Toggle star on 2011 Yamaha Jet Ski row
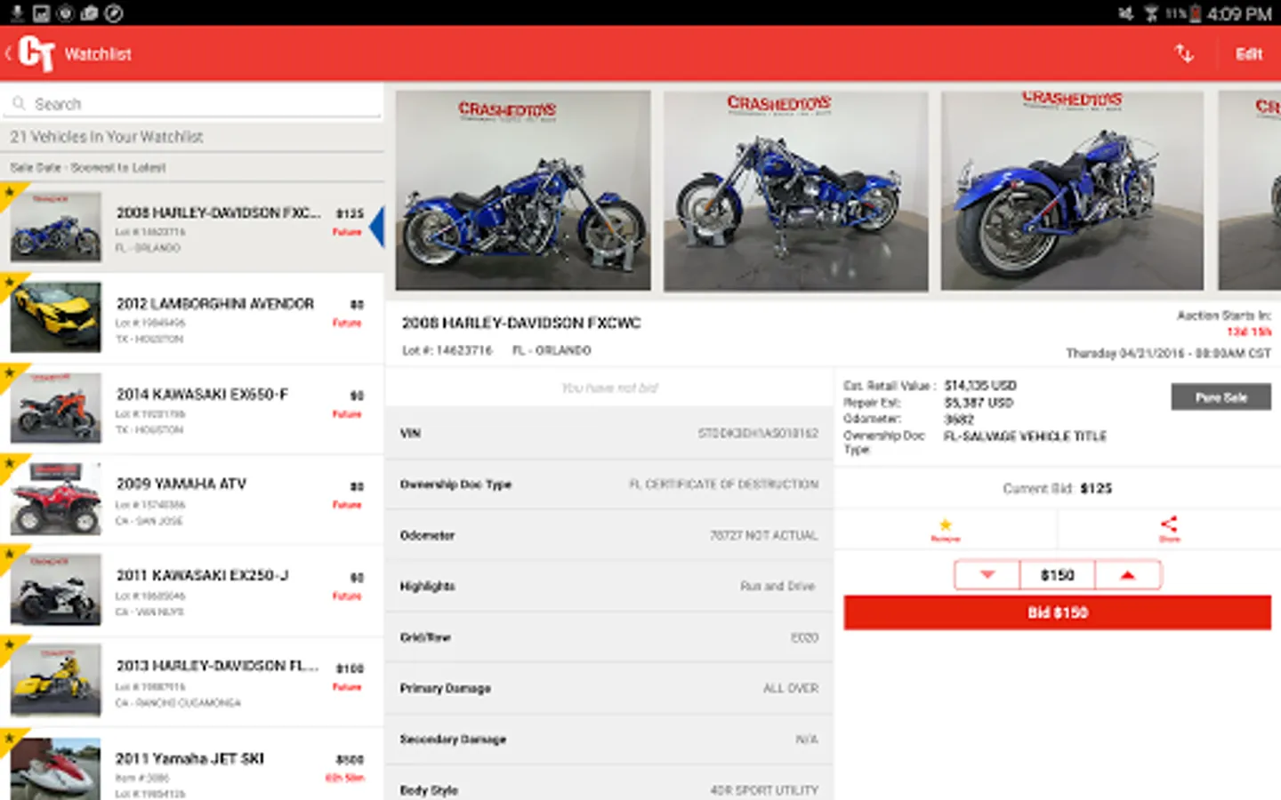 click(x=10, y=737)
